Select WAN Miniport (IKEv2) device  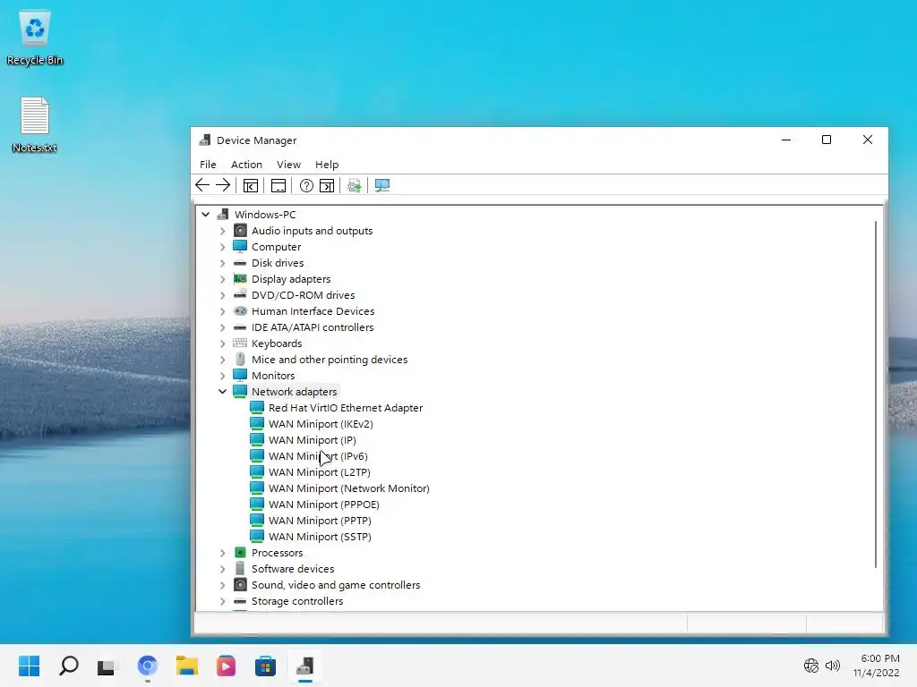pyautogui.click(x=321, y=424)
